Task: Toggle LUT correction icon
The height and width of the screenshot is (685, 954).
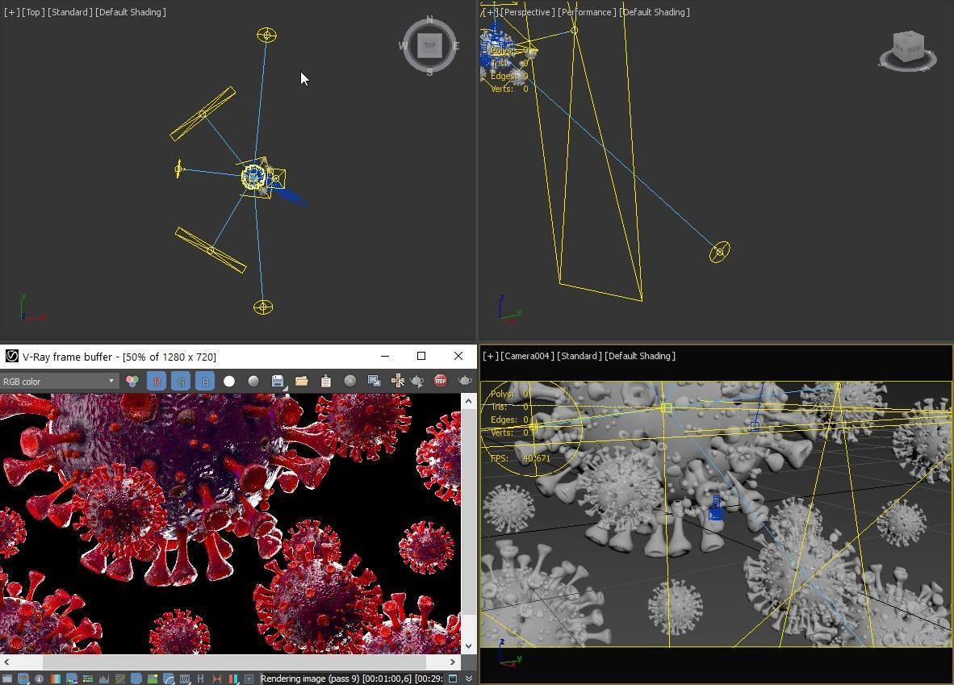Action: [185, 679]
